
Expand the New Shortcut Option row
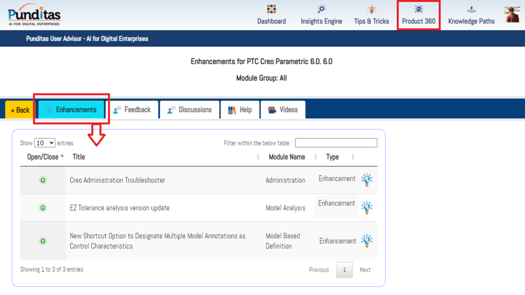43,241
